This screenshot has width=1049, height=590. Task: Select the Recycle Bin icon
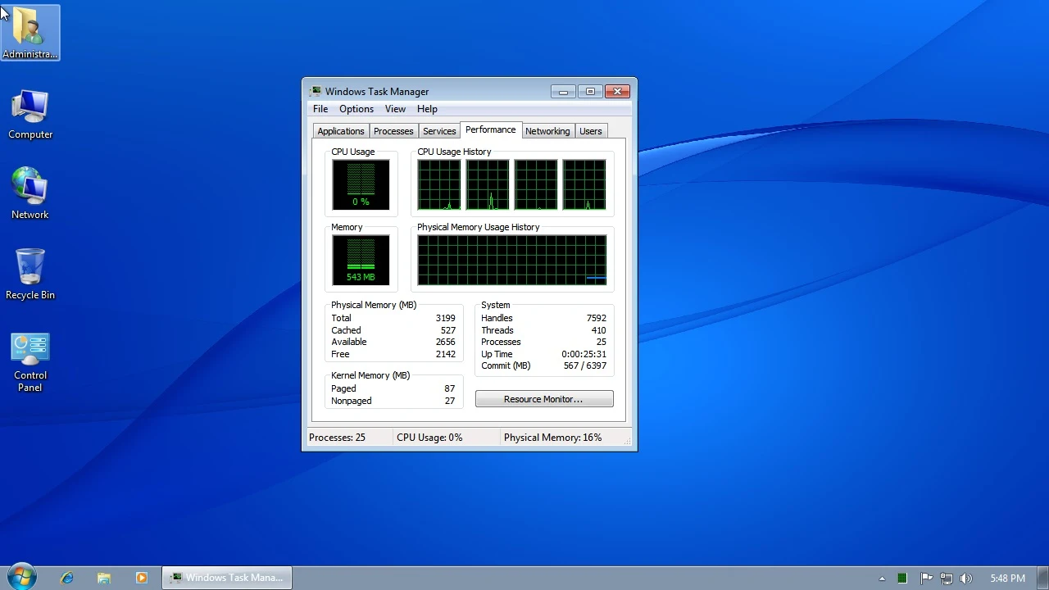tap(30, 275)
